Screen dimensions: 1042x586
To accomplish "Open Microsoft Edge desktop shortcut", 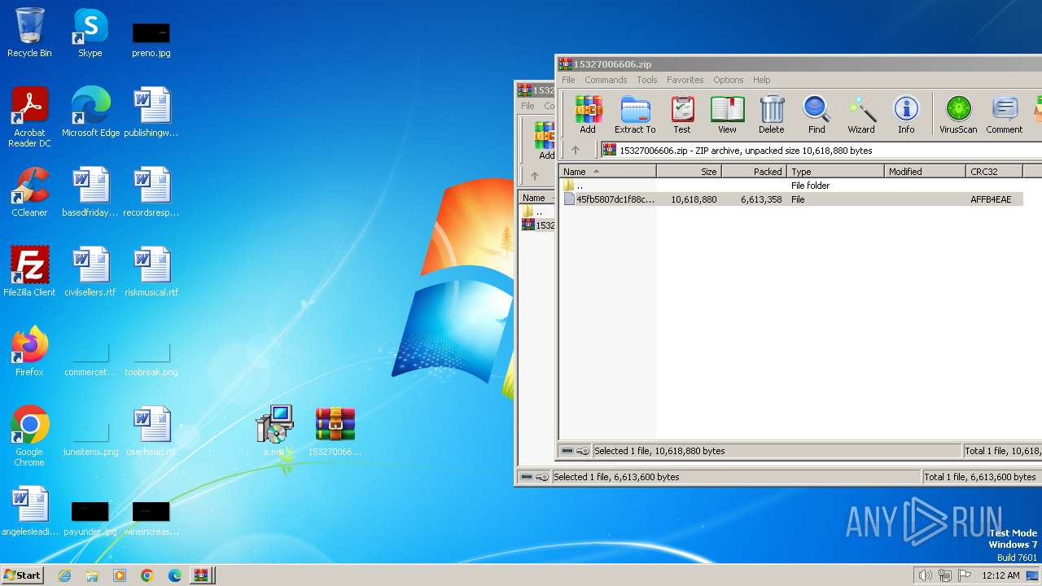I will click(90, 112).
